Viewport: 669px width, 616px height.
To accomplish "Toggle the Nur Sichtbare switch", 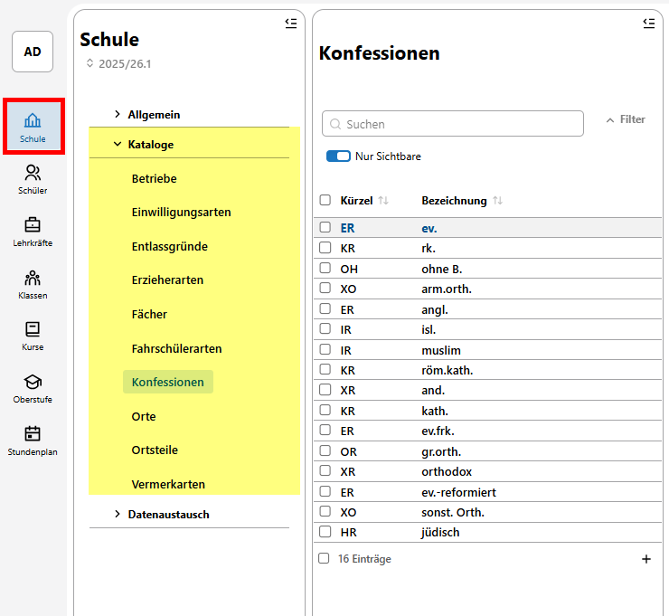I will 338,156.
